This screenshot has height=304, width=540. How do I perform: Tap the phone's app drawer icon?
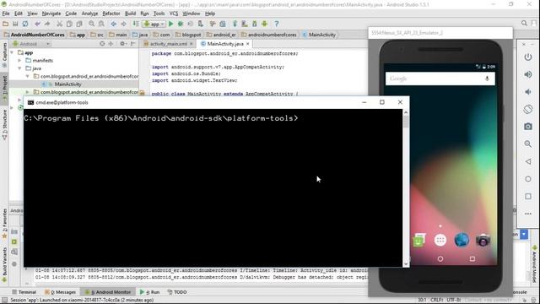coord(440,240)
